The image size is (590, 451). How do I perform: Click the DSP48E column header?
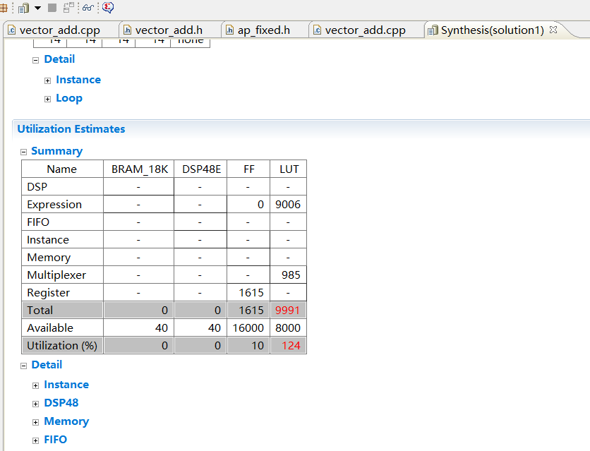tap(201, 169)
